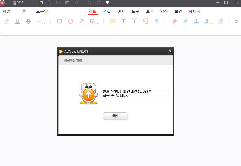Image resolution: width=241 pixels, height=166 pixels.
Task: Apply a stamp with the stamp tool
Action: click(196, 21)
